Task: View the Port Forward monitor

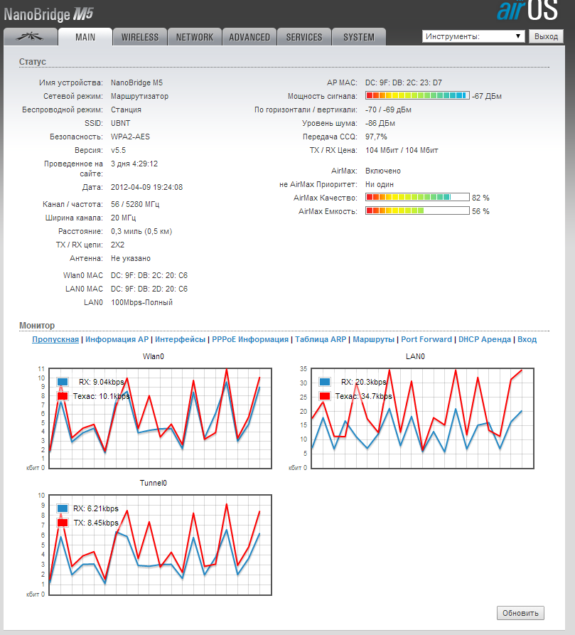Action: [x=426, y=340]
